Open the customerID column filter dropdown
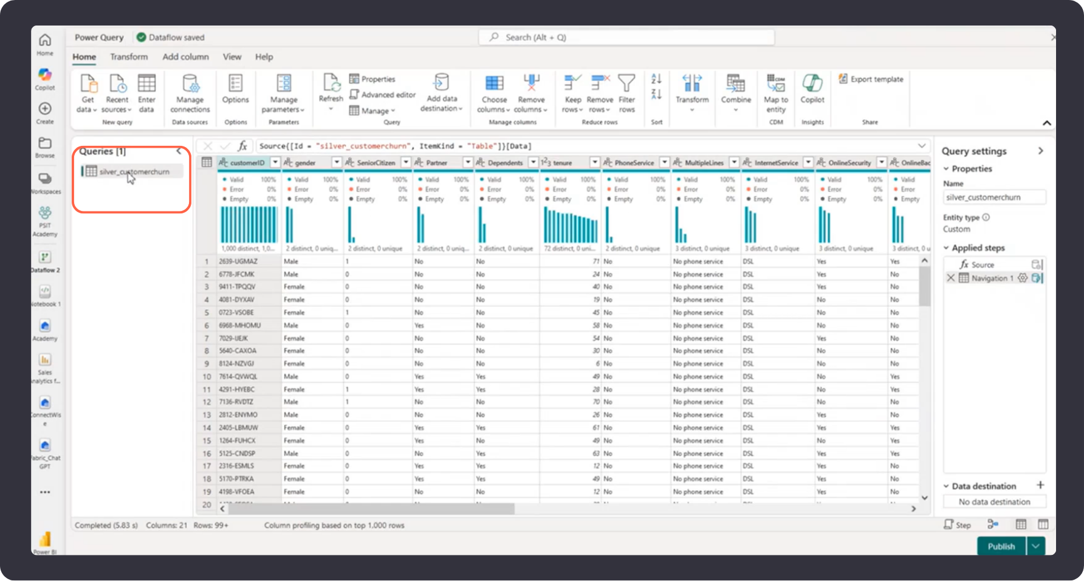 pyautogui.click(x=275, y=163)
